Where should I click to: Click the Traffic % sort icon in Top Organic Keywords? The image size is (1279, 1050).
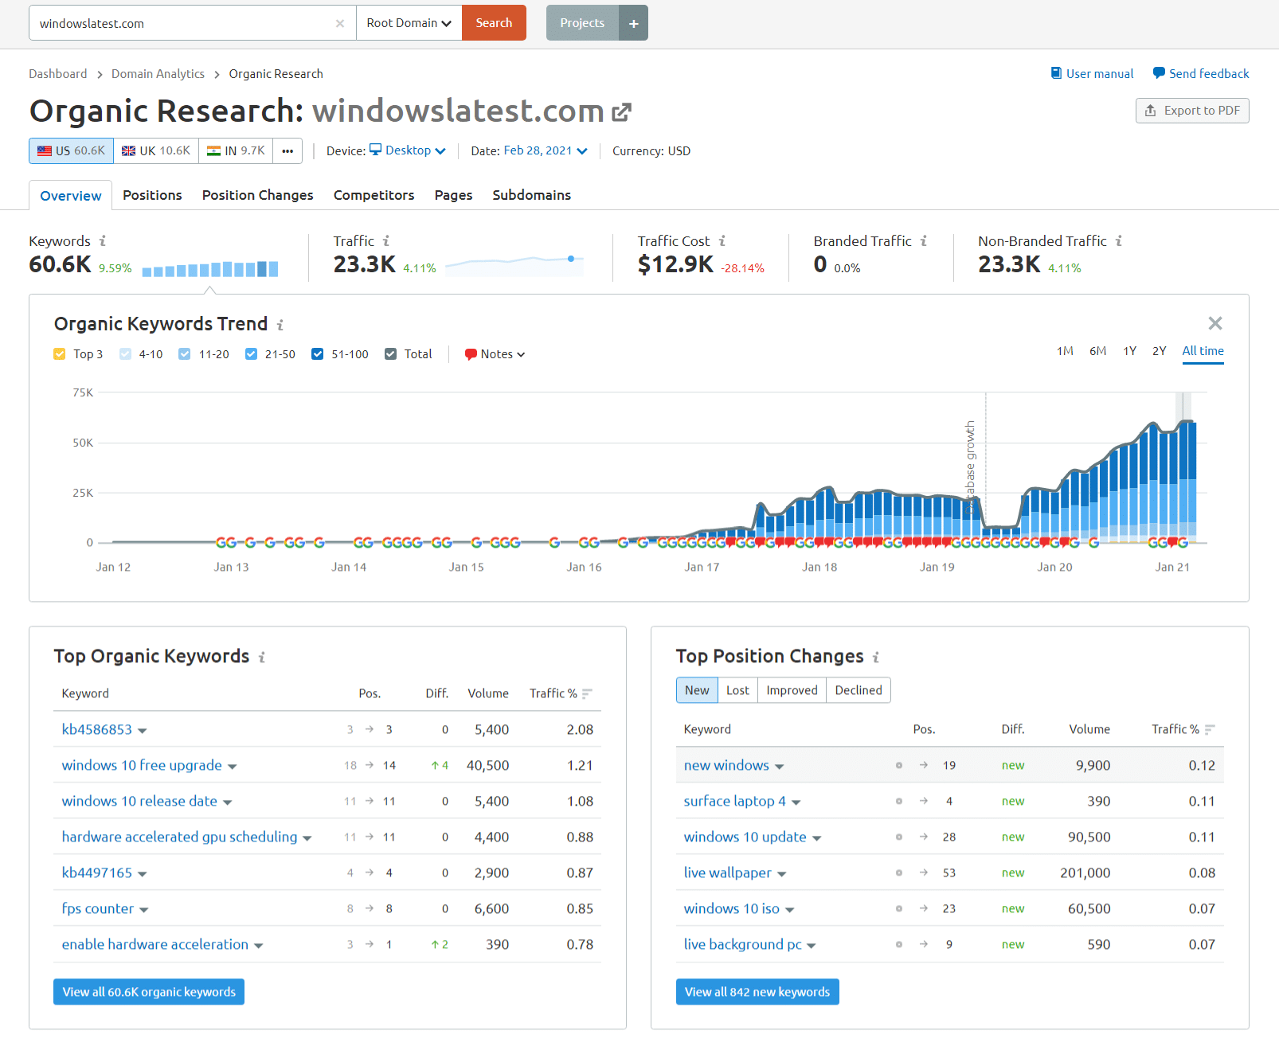pos(587,694)
